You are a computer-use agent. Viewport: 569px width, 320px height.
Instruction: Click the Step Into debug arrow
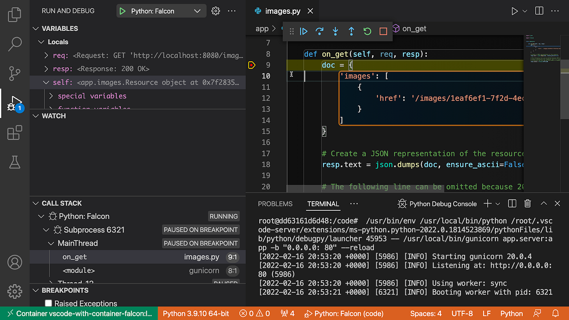tap(335, 31)
